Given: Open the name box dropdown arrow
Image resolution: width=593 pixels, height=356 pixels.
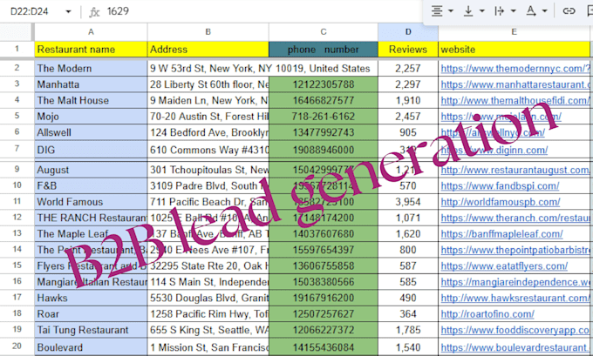Looking at the screenshot, I should click(x=68, y=11).
